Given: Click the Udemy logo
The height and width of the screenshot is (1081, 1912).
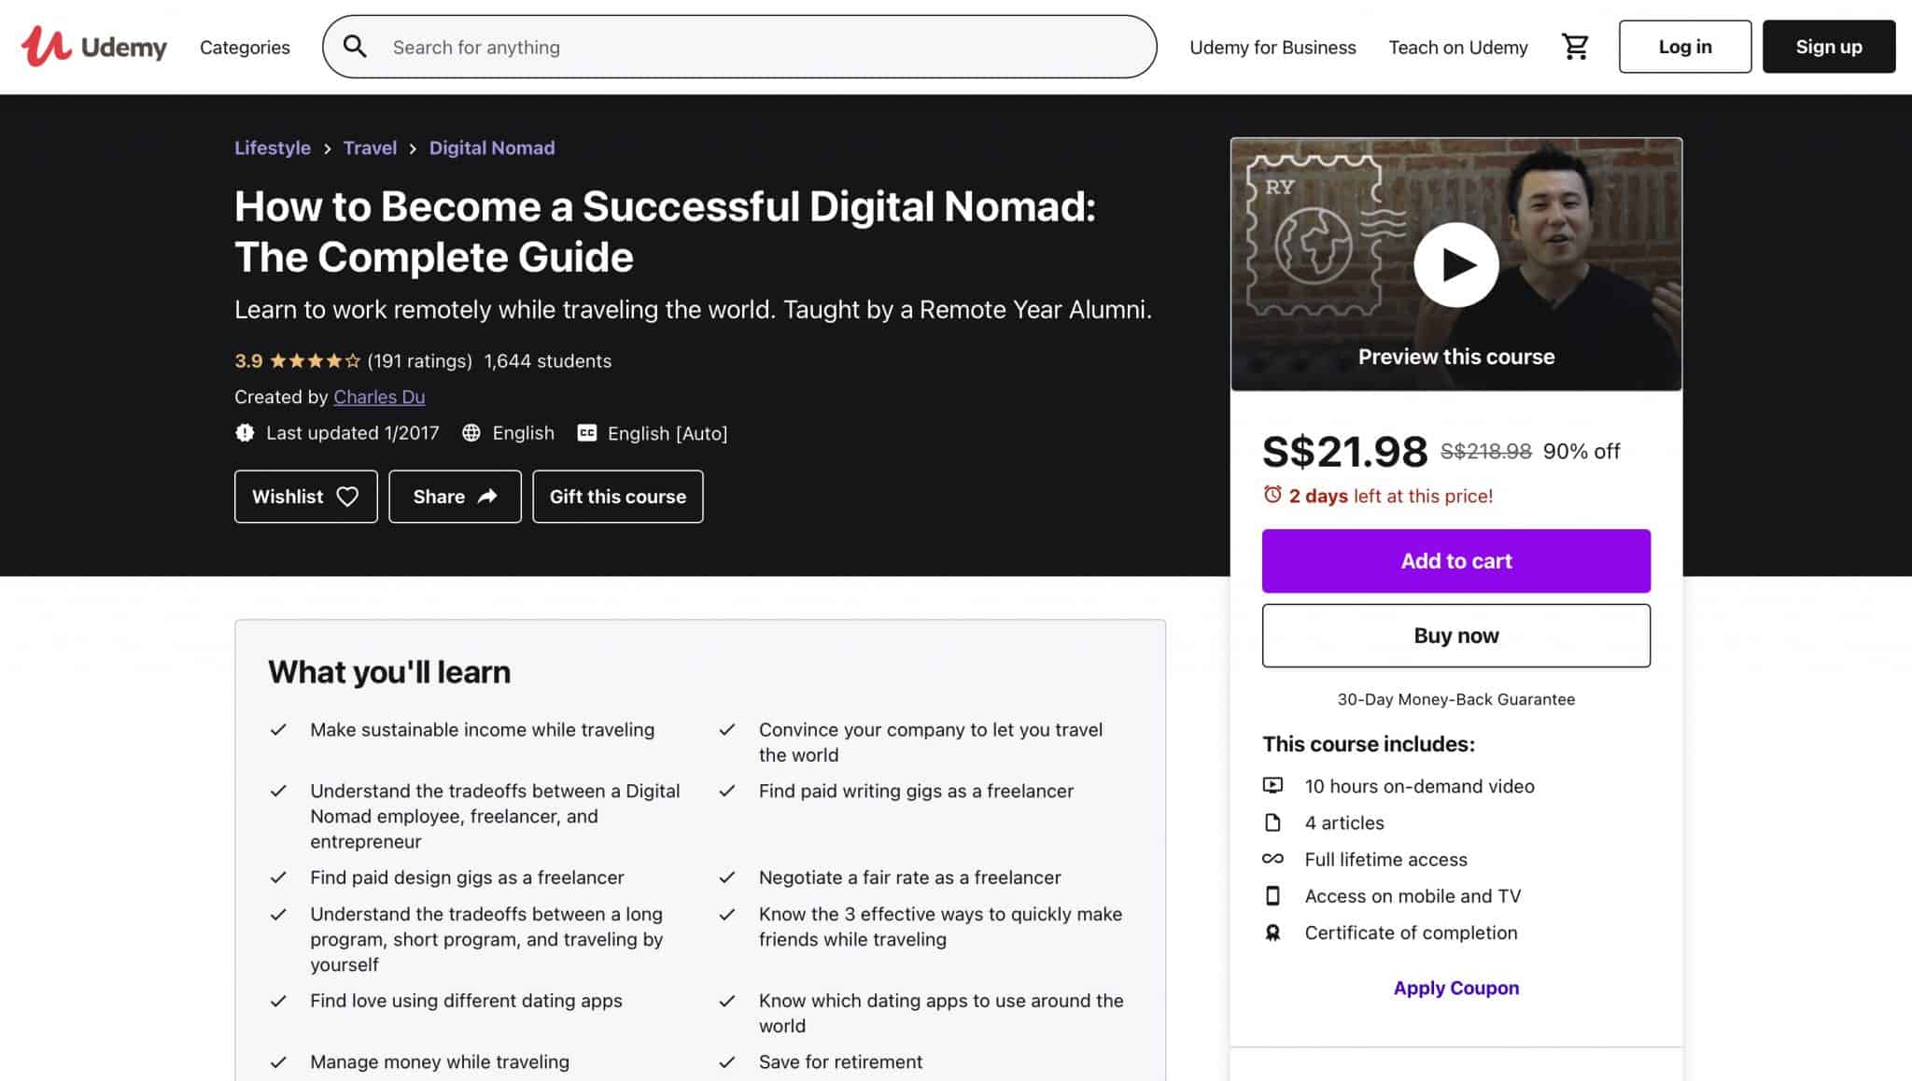Looking at the screenshot, I should coord(94,46).
